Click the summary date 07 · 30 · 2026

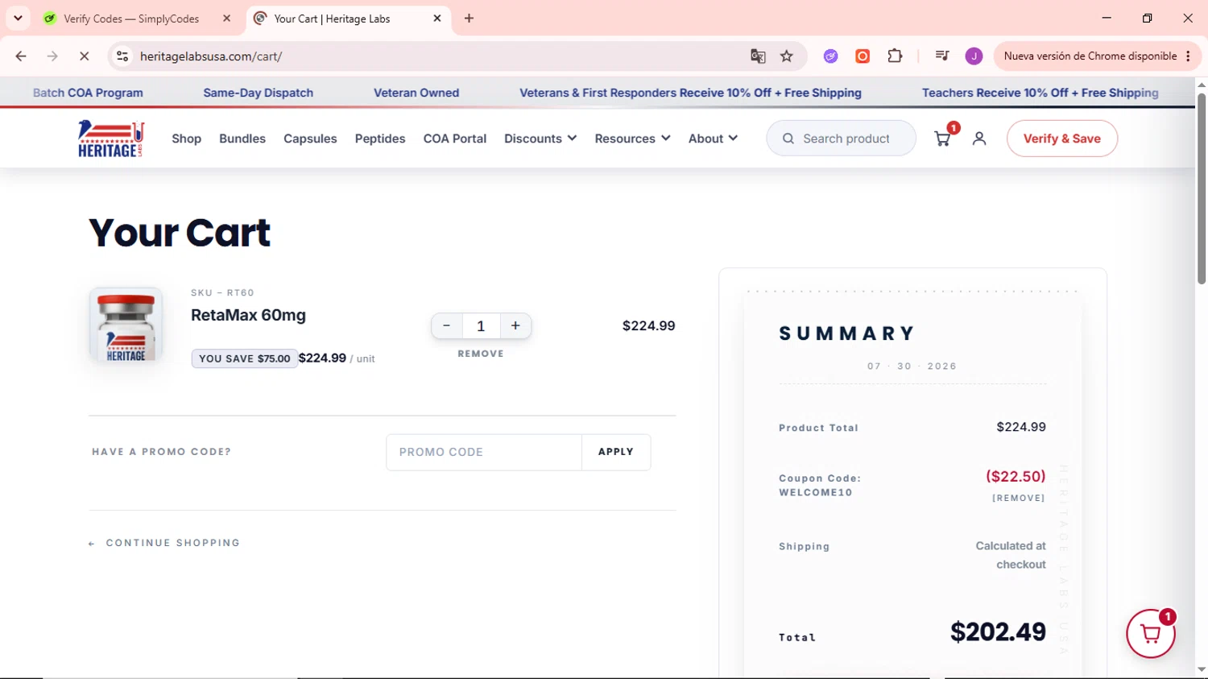point(912,366)
